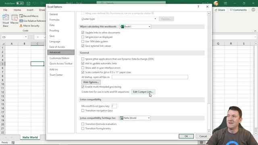Select the Hello World sheet tab
Screen dimensions: 258x145
click(x=30, y=137)
